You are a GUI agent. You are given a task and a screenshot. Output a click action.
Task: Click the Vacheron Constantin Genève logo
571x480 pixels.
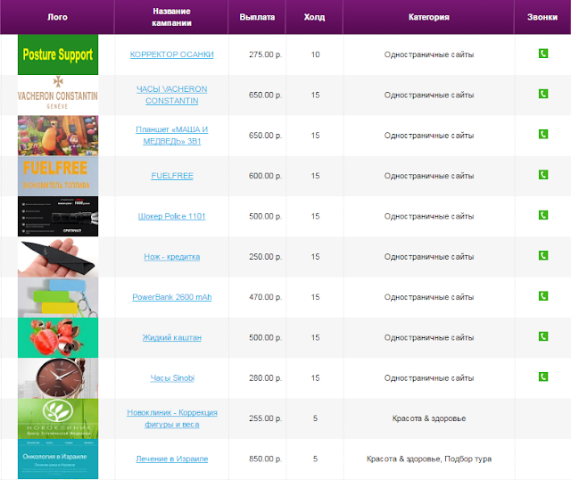[x=58, y=95]
